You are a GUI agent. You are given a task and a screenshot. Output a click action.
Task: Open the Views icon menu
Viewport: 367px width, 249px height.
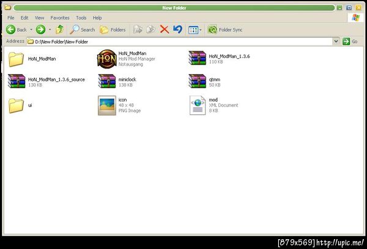tap(193, 30)
